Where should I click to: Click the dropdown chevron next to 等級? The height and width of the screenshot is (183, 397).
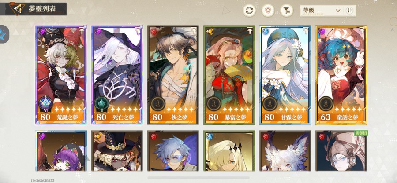pos(338,11)
